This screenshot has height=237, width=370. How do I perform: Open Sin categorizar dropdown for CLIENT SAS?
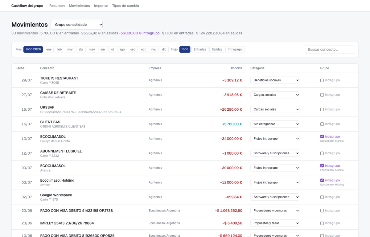pyautogui.click(x=275, y=124)
